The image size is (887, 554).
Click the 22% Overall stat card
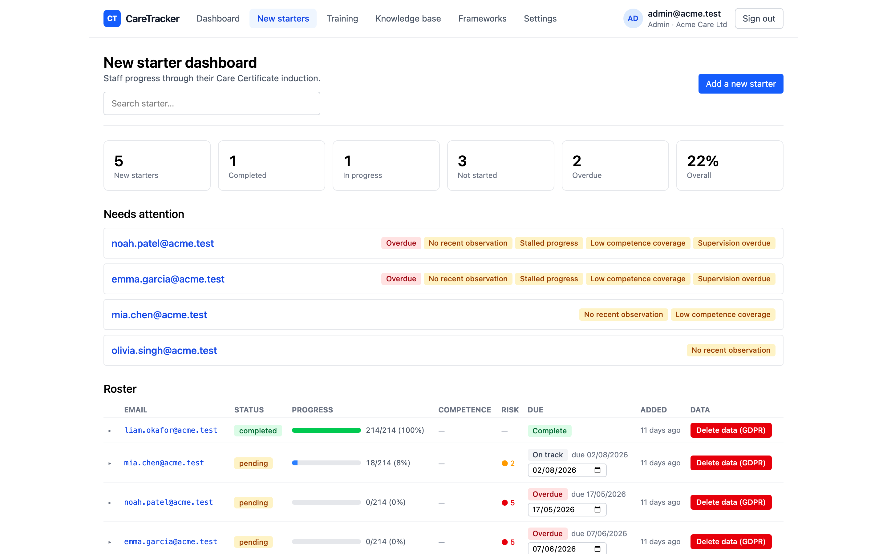click(x=729, y=166)
